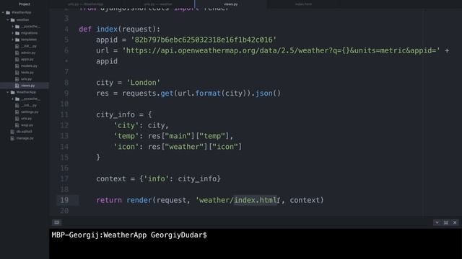Click the migrations folder icon
462x259 pixels.
point(17,33)
